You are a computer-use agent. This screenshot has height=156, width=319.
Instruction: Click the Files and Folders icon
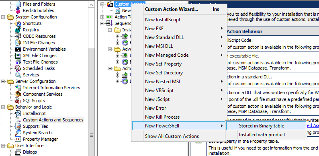18,4
